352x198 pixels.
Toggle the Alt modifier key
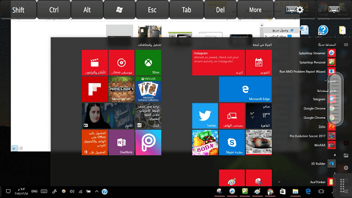(x=87, y=10)
